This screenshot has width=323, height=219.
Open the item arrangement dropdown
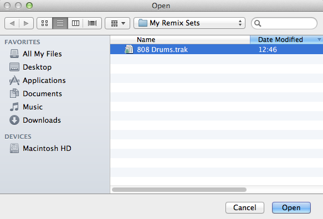click(x=117, y=23)
